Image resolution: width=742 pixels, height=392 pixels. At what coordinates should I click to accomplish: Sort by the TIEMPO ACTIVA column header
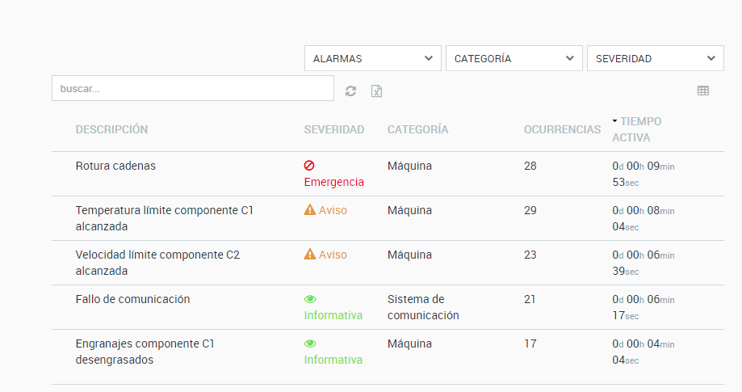click(x=639, y=129)
